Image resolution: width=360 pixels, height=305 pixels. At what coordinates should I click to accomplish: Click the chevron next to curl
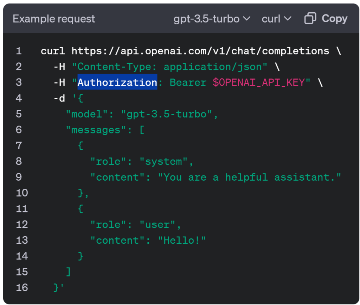(x=288, y=19)
